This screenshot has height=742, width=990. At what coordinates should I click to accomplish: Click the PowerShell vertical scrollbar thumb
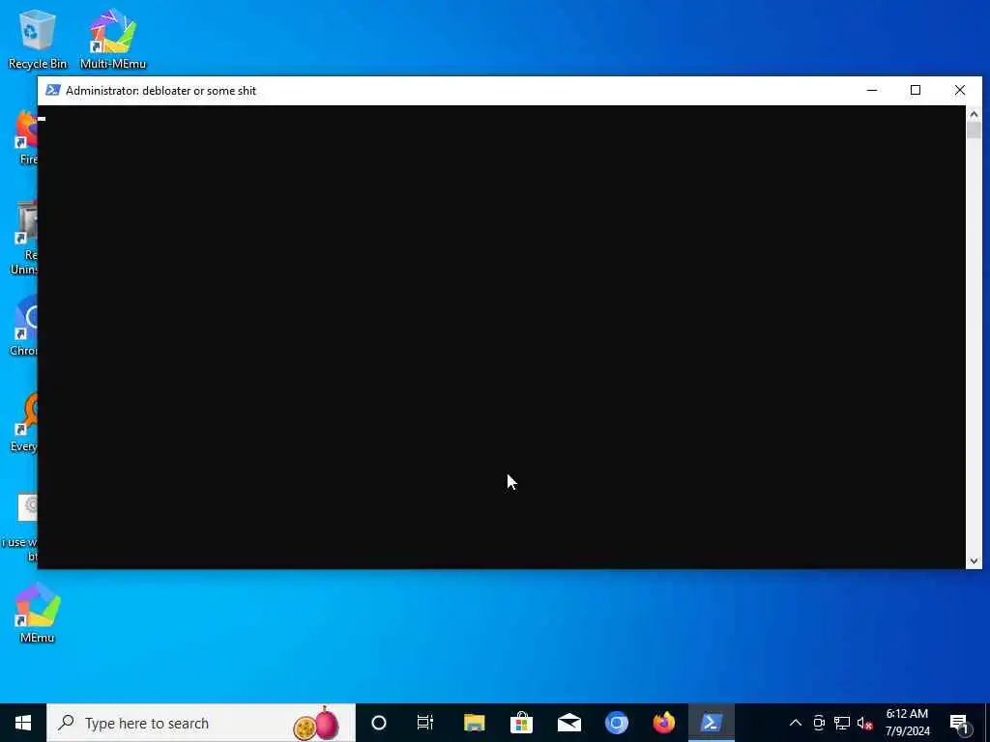click(974, 130)
